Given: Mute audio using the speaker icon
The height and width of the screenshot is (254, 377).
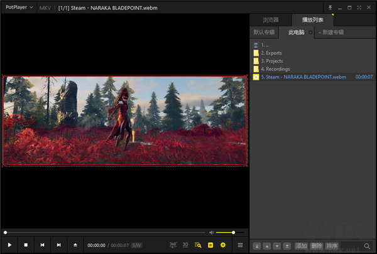Looking at the screenshot, I should pos(211,232).
